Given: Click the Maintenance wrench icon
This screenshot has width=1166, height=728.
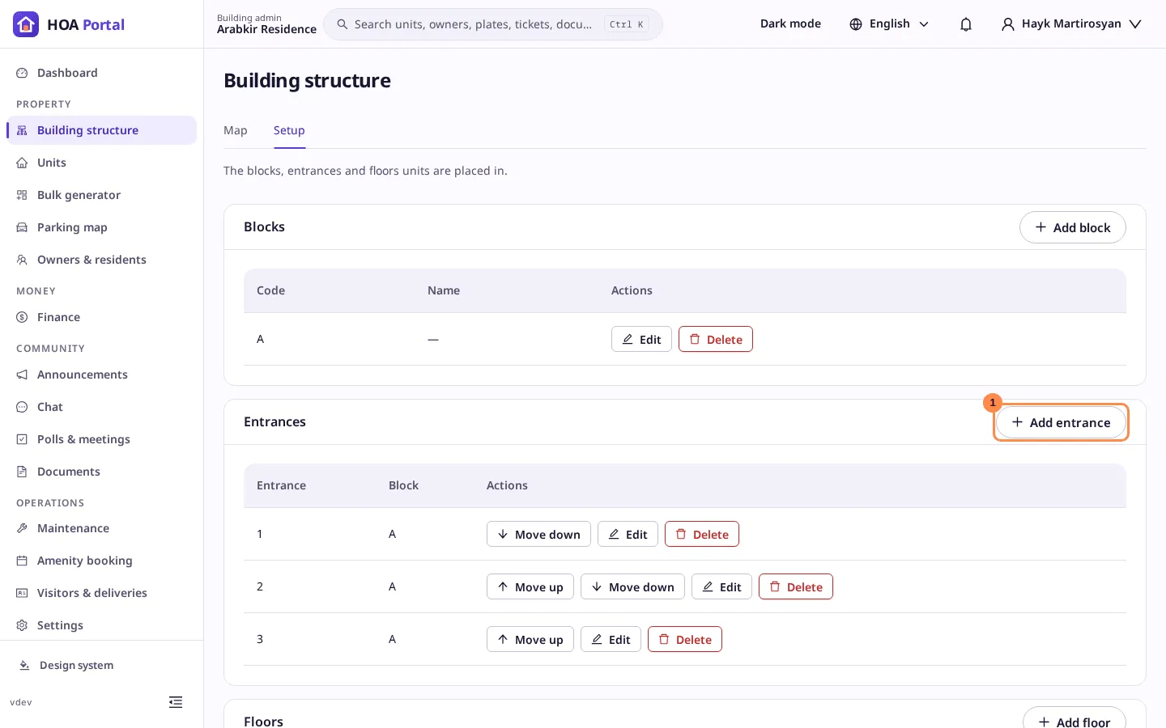Looking at the screenshot, I should coord(22,528).
